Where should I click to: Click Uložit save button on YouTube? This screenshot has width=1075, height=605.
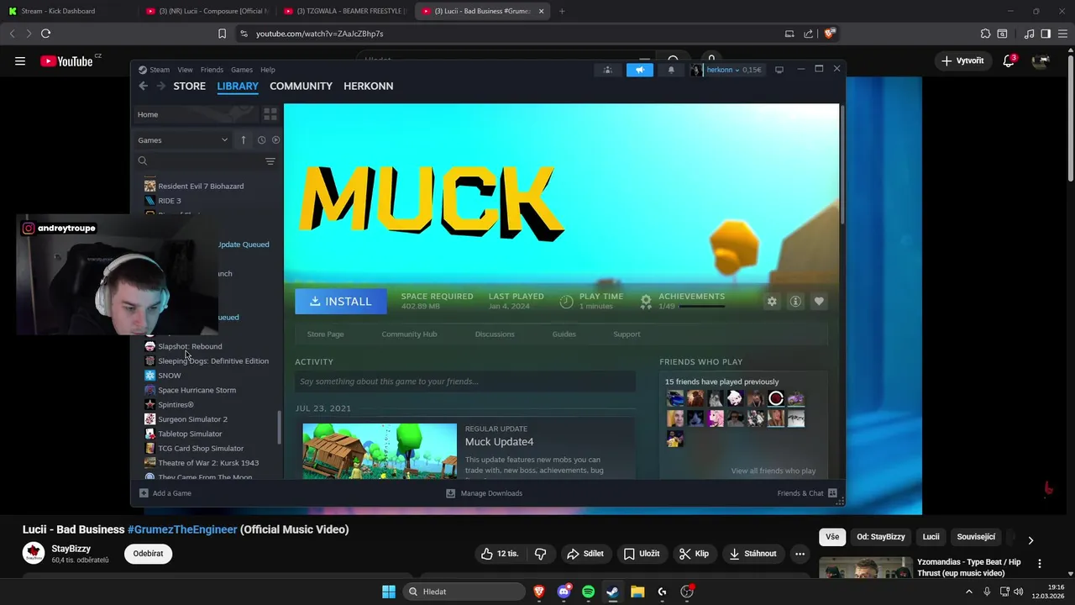click(x=642, y=554)
